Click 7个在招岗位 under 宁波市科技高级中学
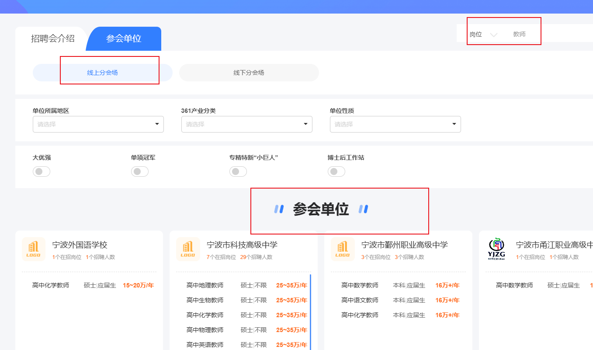 point(221,257)
